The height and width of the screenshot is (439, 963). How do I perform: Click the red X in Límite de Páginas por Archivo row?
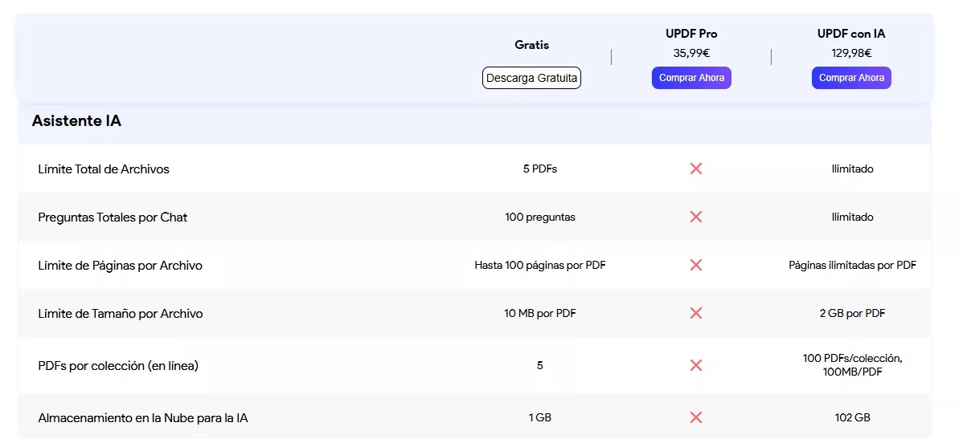pyautogui.click(x=696, y=265)
